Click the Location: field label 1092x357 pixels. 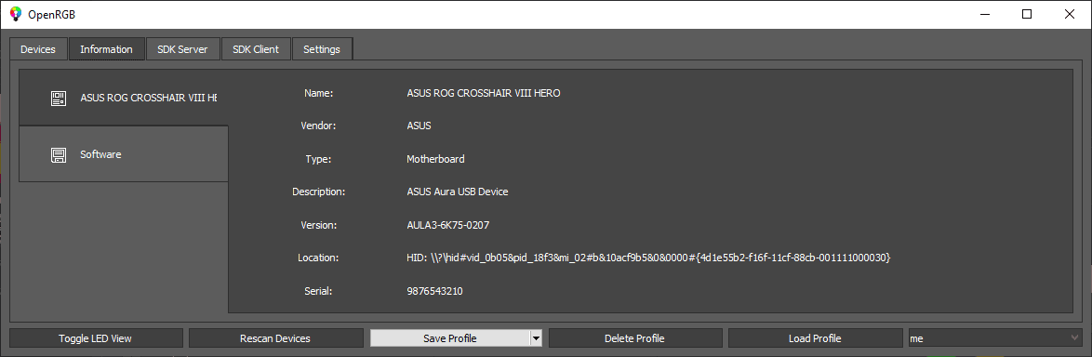coord(318,258)
